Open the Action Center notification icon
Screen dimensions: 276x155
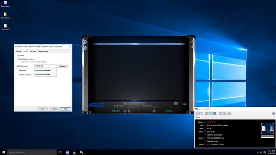click(264, 152)
